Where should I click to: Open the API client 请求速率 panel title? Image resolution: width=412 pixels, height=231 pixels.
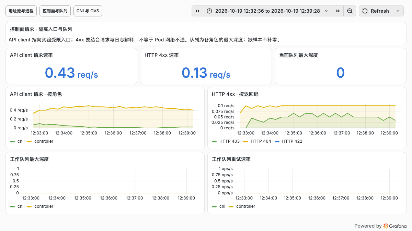(x=31, y=55)
